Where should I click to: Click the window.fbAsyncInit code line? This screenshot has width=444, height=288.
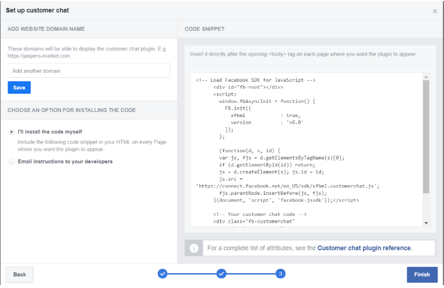point(267,101)
